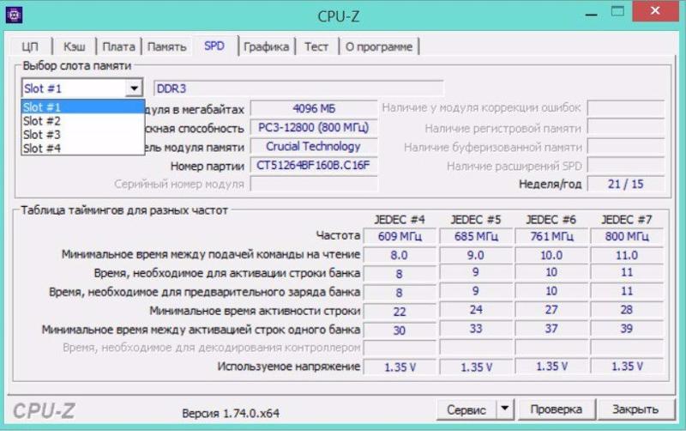Select the SPD tab
Image resolution: width=686 pixels, height=431 pixels.
(214, 46)
